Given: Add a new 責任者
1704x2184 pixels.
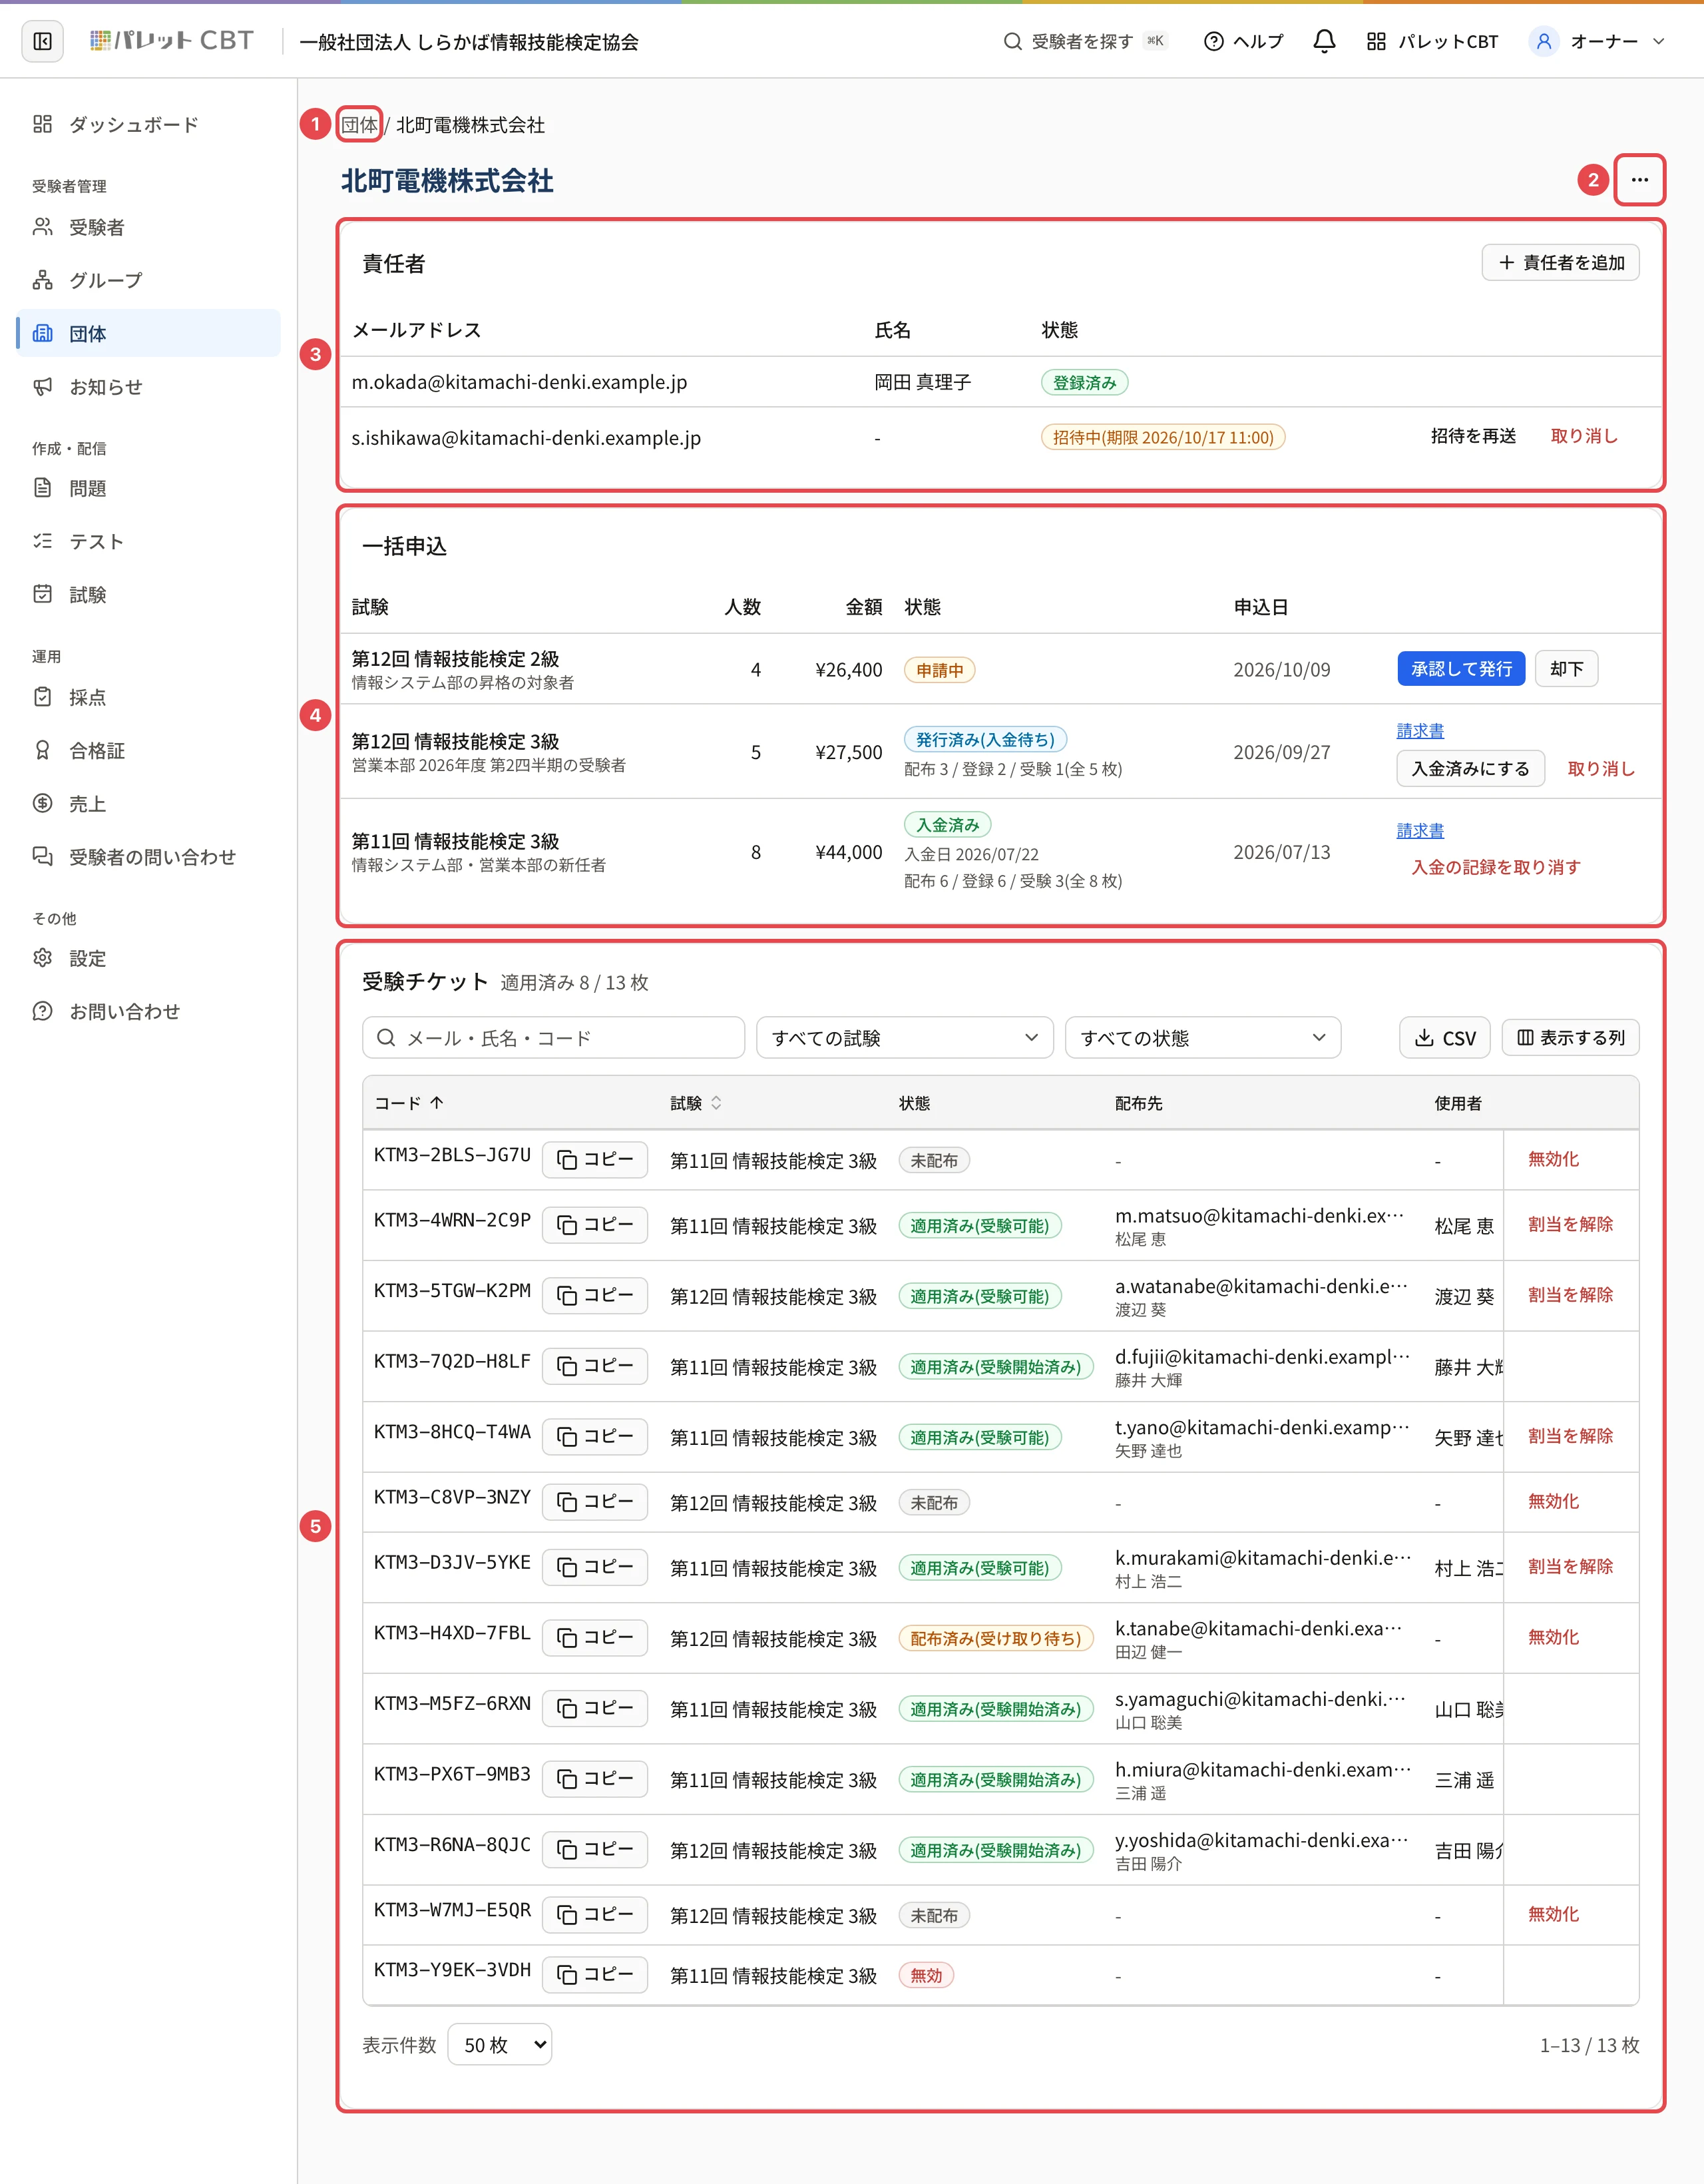Looking at the screenshot, I should [x=1560, y=263].
